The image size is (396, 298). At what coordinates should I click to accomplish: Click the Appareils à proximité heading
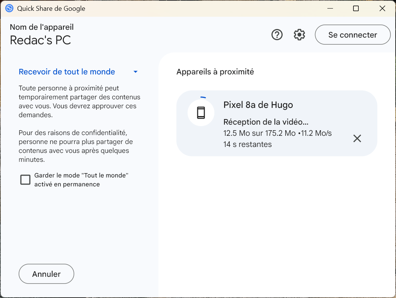point(215,72)
